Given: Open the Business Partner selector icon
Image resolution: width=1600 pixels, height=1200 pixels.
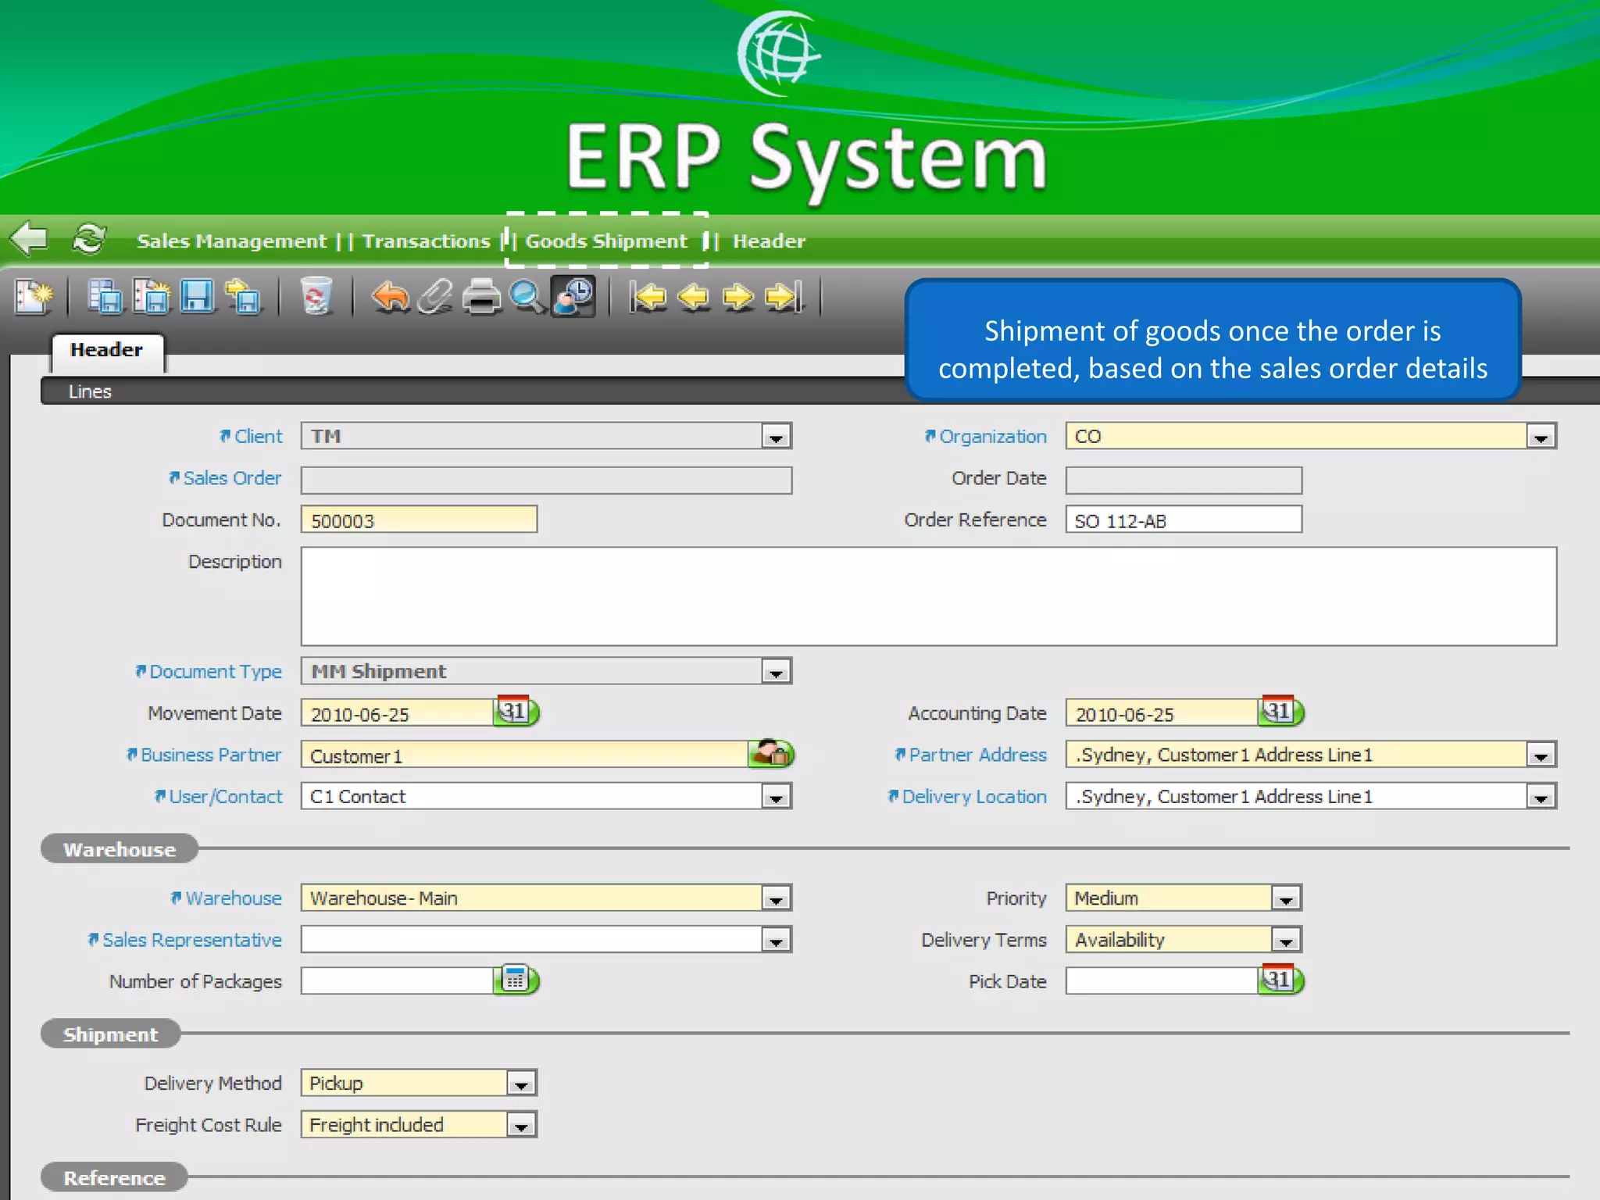Looking at the screenshot, I should [771, 754].
